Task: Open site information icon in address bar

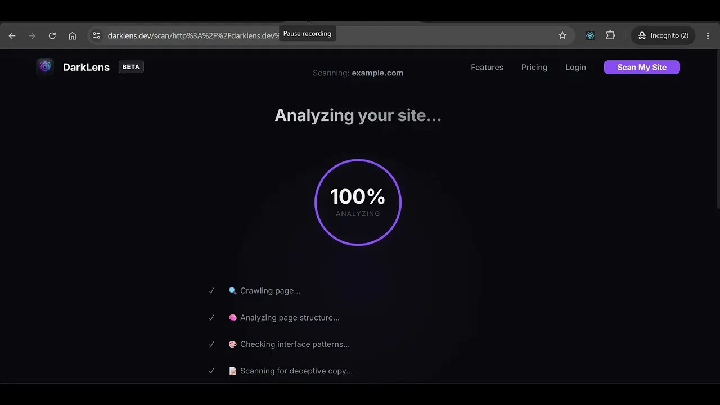Action: tap(96, 35)
